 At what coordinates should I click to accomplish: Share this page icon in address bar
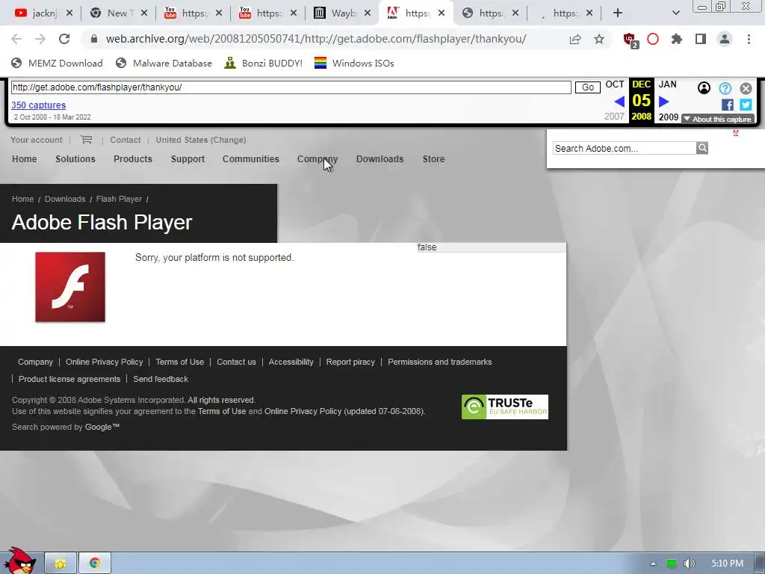point(575,39)
